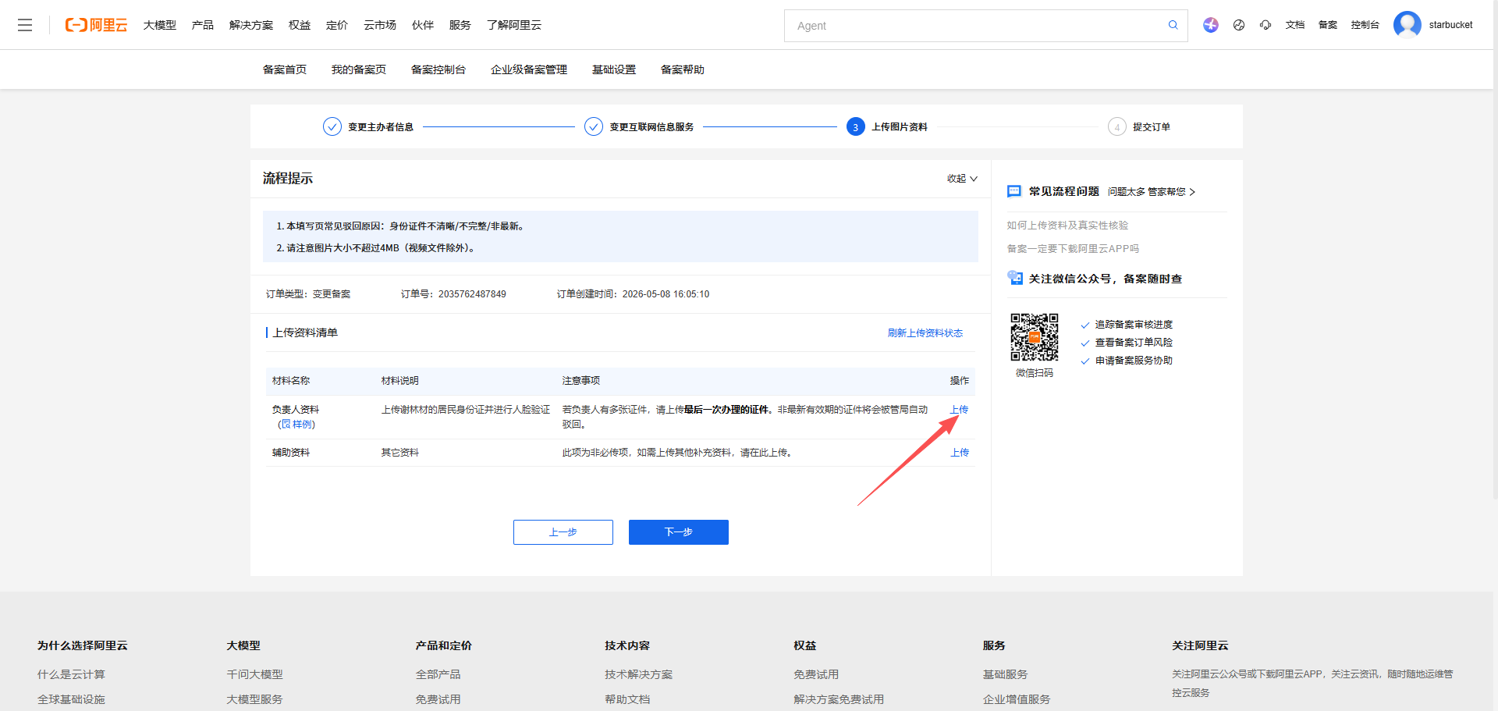Click the step 1 checkmark 变更主办者信息
The height and width of the screenshot is (711, 1498).
click(x=332, y=126)
